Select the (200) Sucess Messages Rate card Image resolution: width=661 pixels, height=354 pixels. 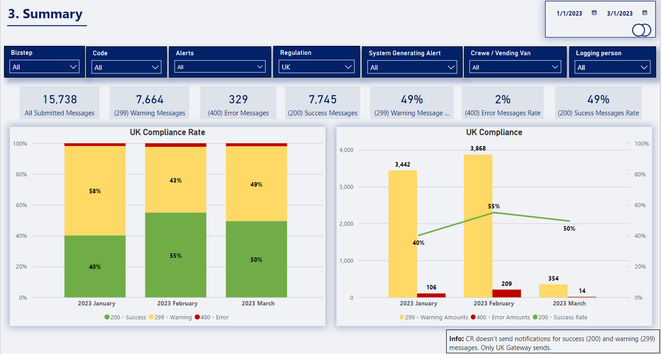[598, 103]
